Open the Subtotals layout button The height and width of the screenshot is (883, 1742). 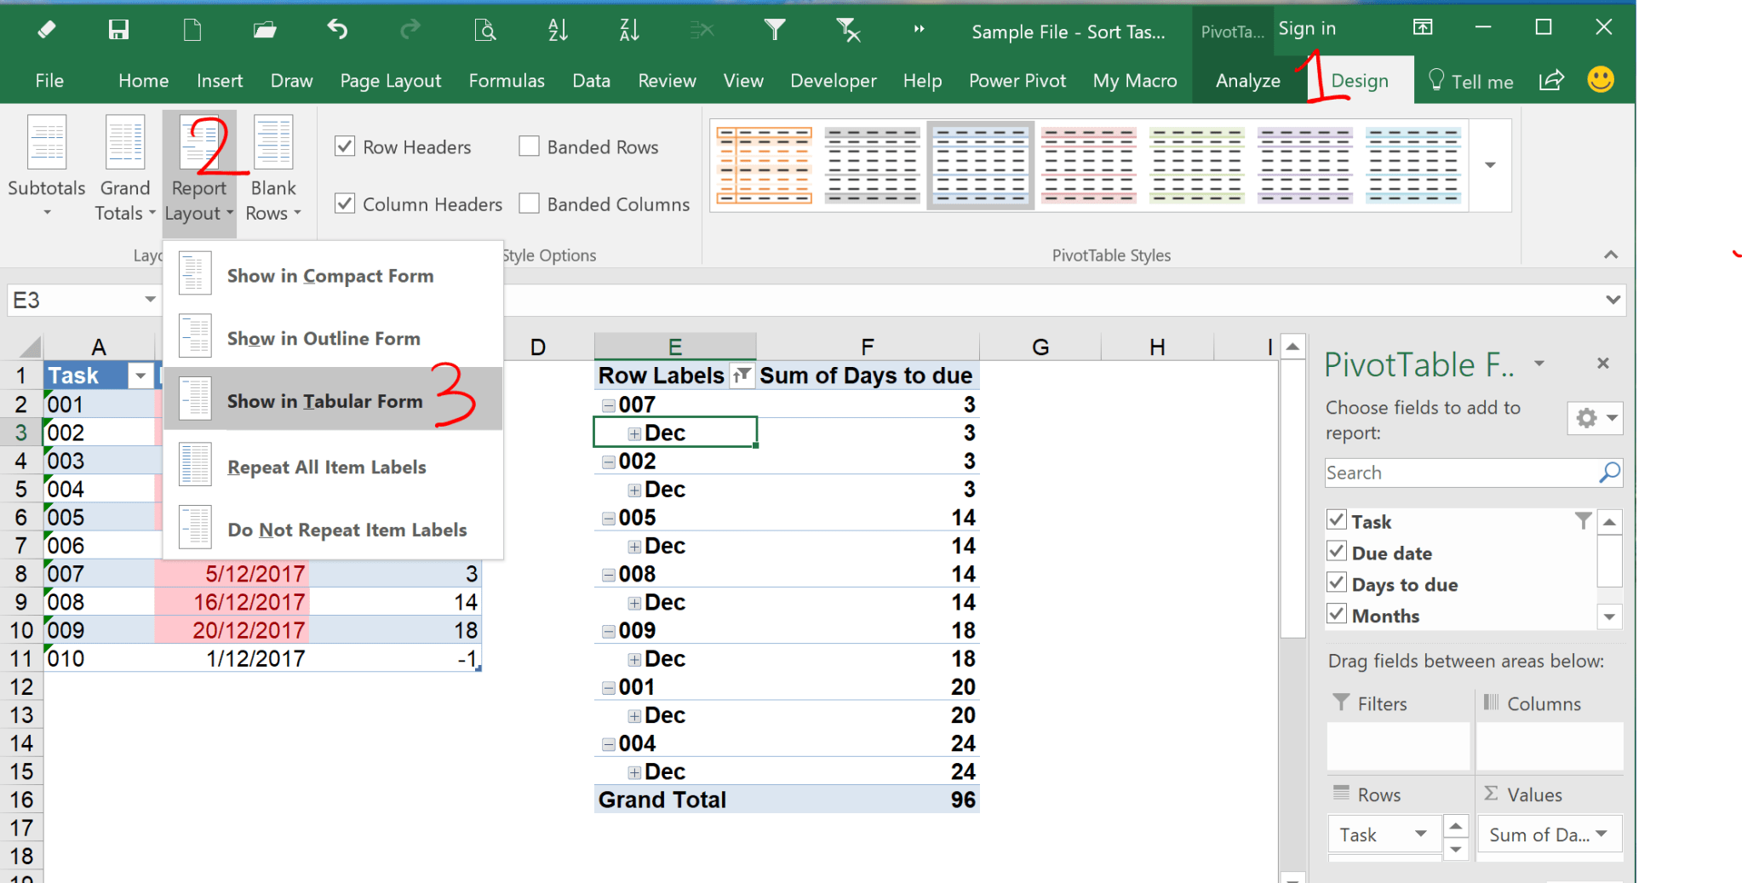(x=47, y=166)
